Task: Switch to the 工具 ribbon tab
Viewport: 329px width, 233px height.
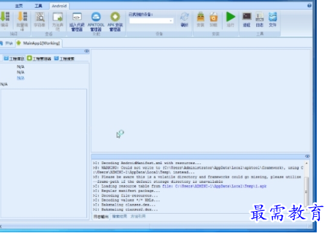Action: [x=39, y=6]
